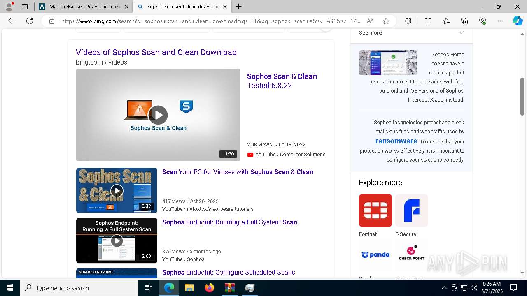The width and height of the screenshot is (527, 296).
Task: Open Edge Settings and more menu
Action: [x=501, y=21]
